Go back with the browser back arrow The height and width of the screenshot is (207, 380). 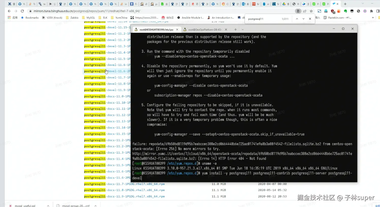pyautogui.click(x=9, y=11)
